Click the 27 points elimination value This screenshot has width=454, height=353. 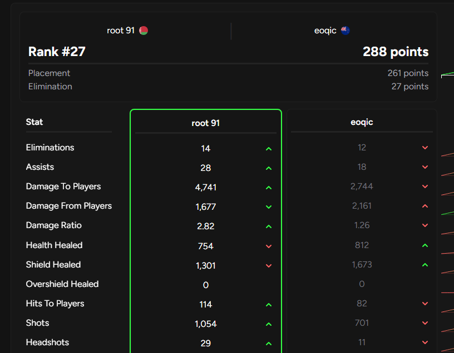pyautogui.click(x=410, y=87)
